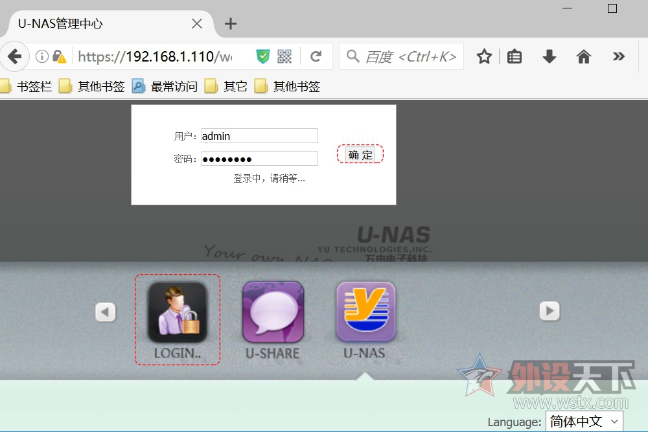This screenshot has width=648, height=432.
Task: Minimize the browser window
Action: tap(568, 8)
